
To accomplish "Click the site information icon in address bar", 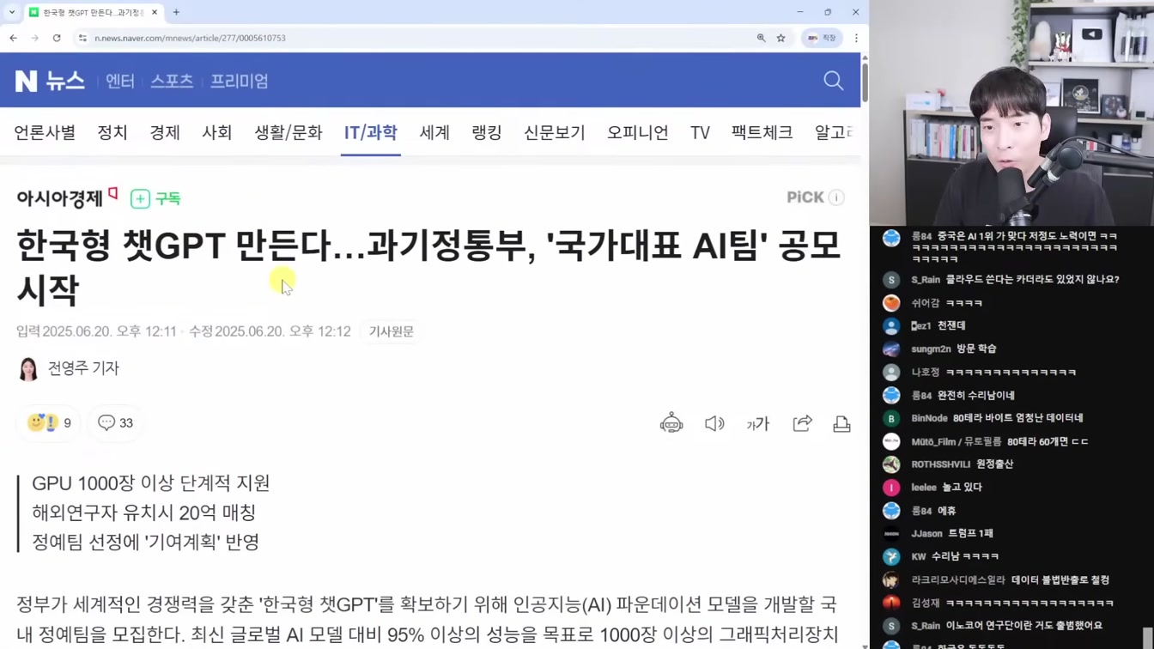I will click(82, 38).
